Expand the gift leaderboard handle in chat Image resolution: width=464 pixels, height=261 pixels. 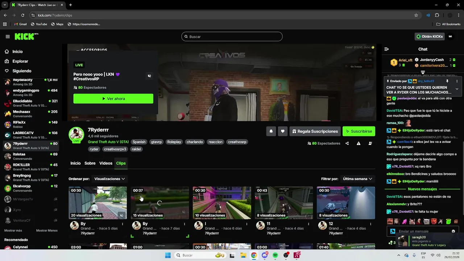[x=423, y=72]
